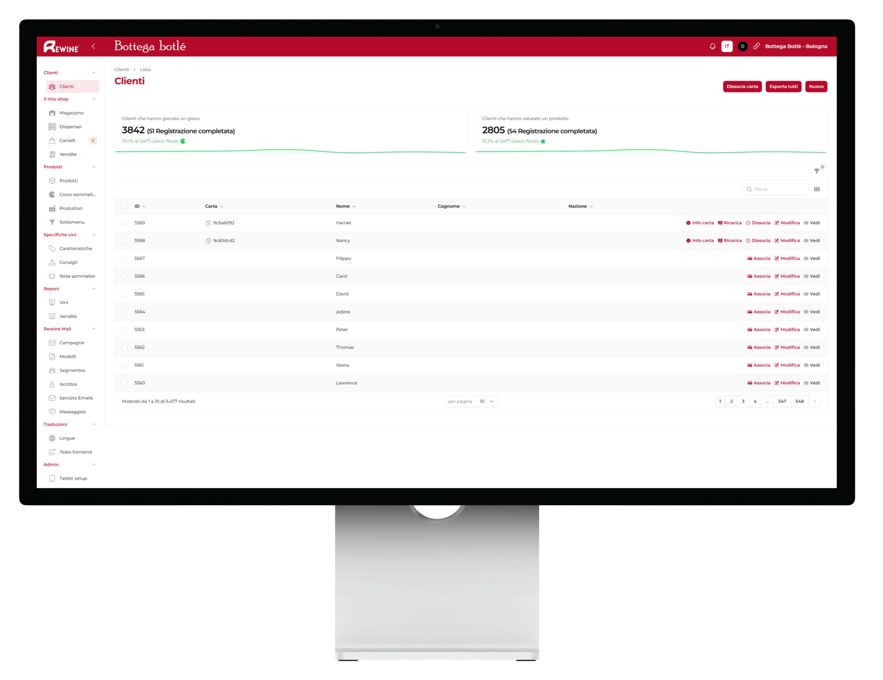Collapse the Clienti sidebar section
883x680 pixels.
pyautogui.click(x=93, y=73)
